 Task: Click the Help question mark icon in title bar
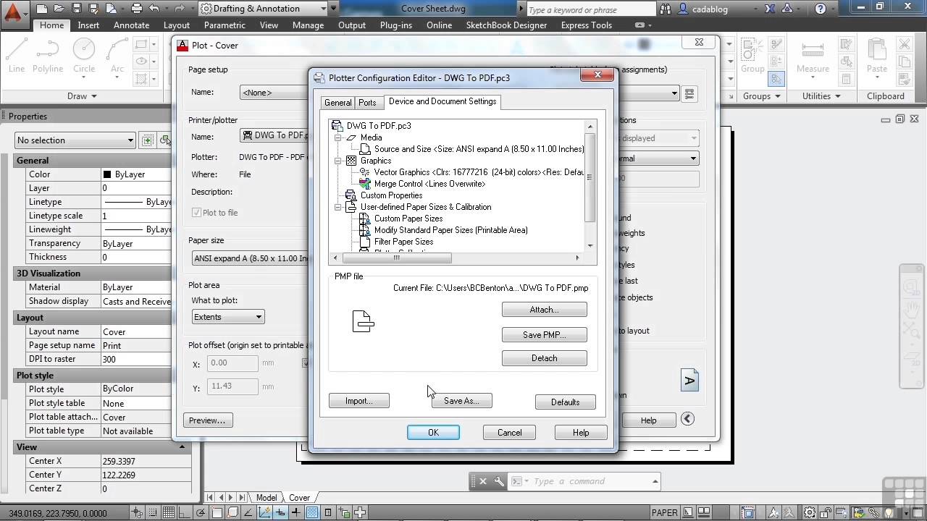[820, 9]
